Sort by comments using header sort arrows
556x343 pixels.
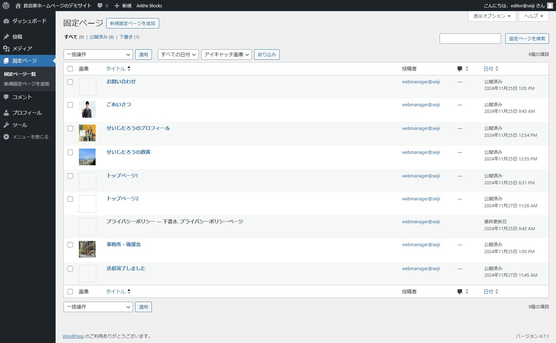[x=467, y=69]
